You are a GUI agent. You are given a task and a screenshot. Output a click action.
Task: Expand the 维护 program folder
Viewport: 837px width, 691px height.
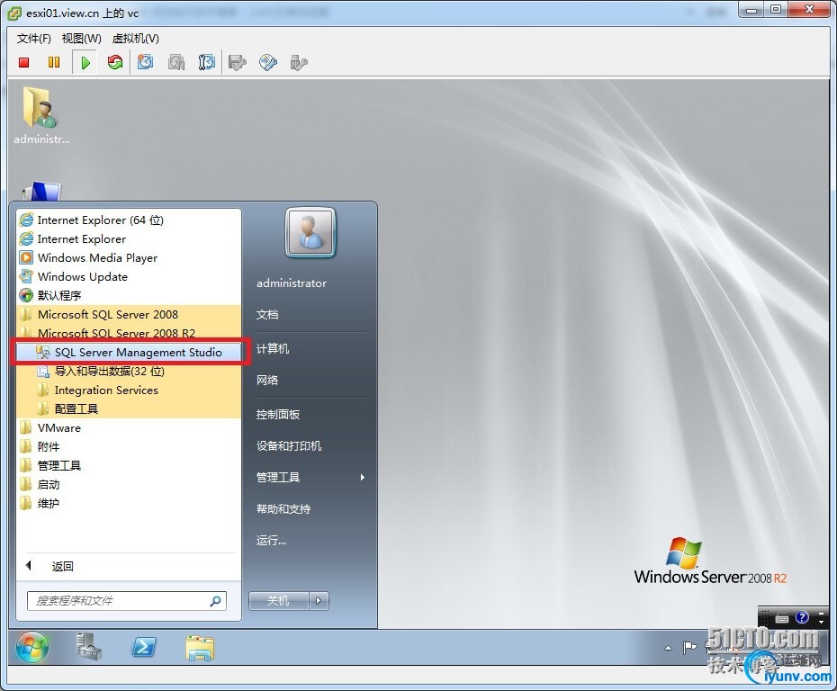[x=129, y=503]
